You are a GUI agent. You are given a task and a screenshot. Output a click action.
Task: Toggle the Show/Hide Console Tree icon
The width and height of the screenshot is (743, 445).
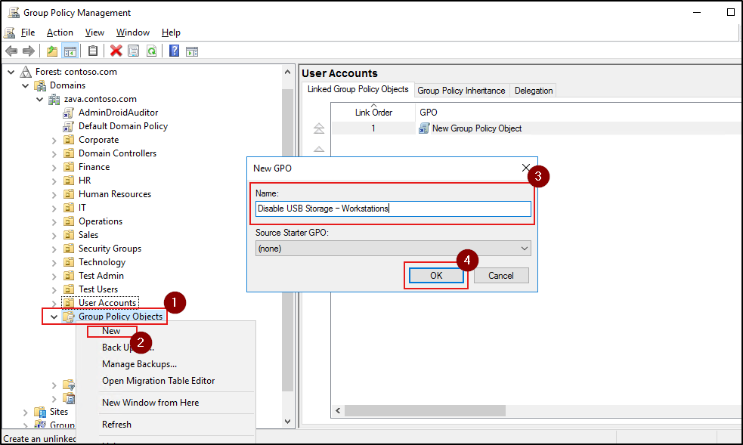pos(70,51)
